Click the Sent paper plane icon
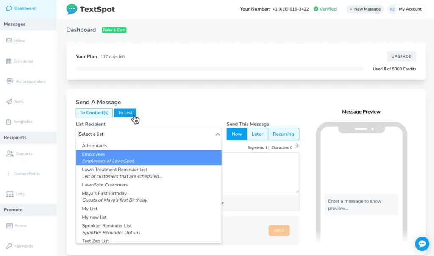Screen dimensions: 434x256 (x=9, y=101)
